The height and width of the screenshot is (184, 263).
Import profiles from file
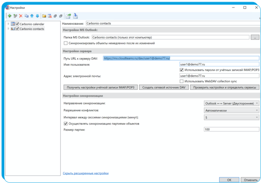pyautogui.click(x=76, y=16)
